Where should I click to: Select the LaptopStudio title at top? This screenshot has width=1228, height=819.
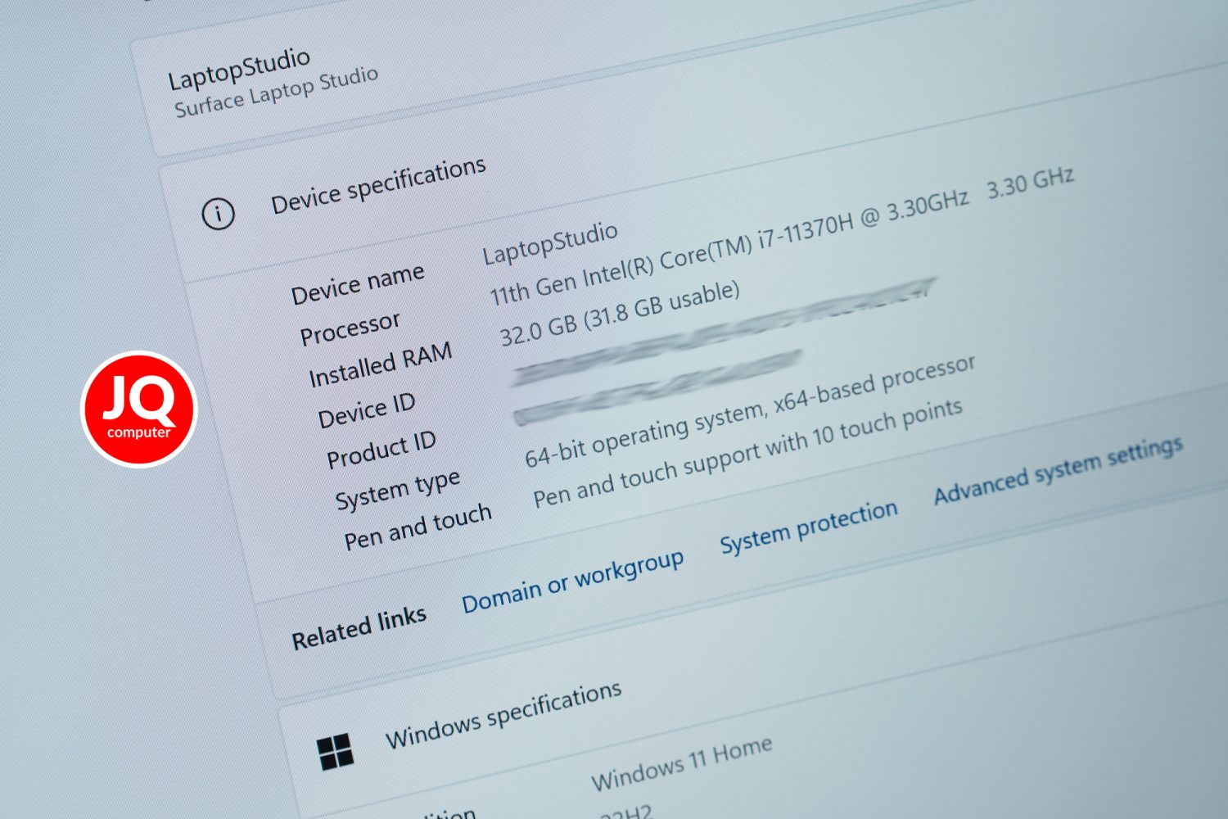[x=239, y=69]
